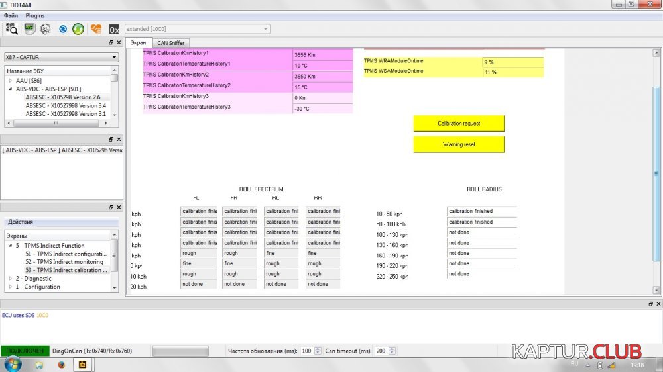The height and width of the screenshot is (372, 663).
Task: Open the X87 - CAPTUR vehicle dropdown
Action: (x=61, y=57)
